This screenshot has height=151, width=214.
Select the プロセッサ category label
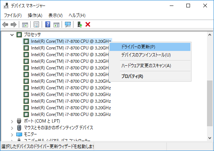click(32, 35)
